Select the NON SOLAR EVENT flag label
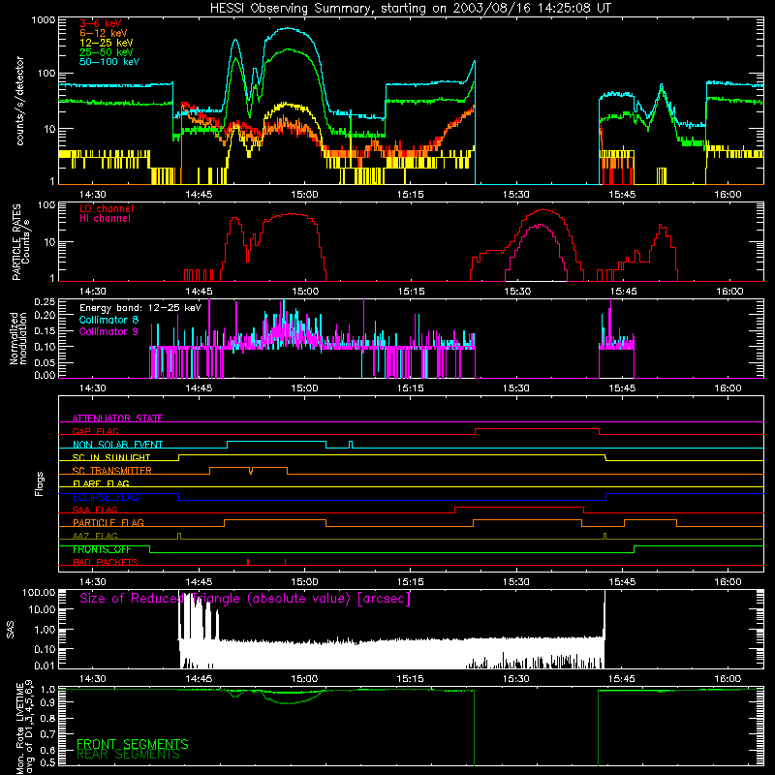The image size is (775, 775). click(117, 445)
